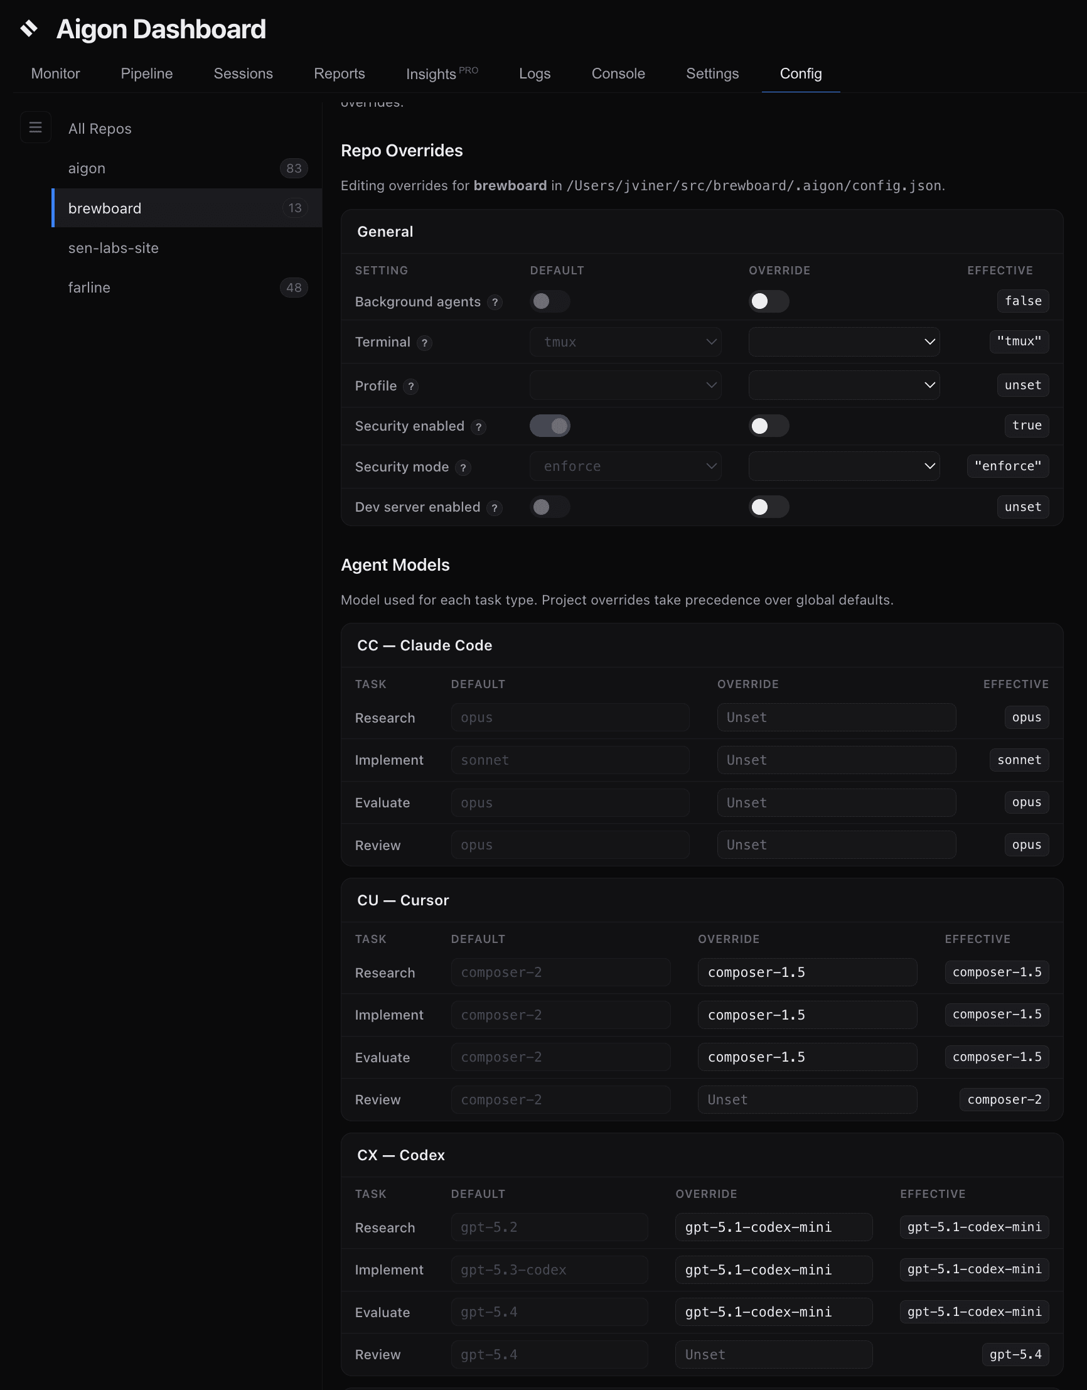The image size is (1087, 1390).
Task: Toggle the sidebar hamburger menu icon
Action: point(36,127)
